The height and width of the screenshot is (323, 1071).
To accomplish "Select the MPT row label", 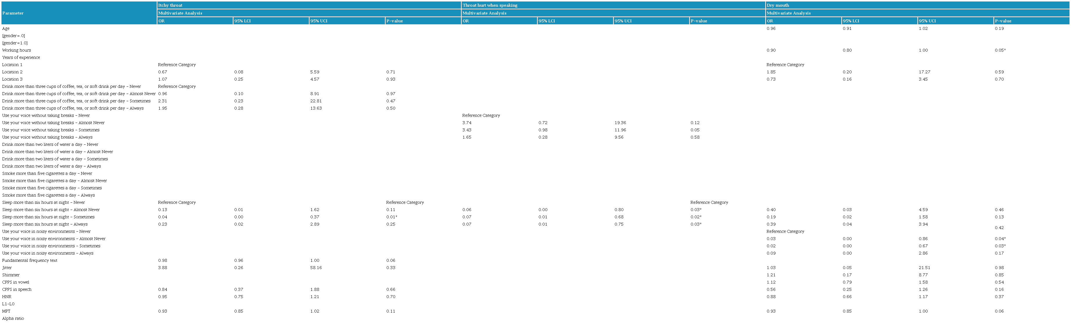I will pyautogui.click(x=6, y=311).
